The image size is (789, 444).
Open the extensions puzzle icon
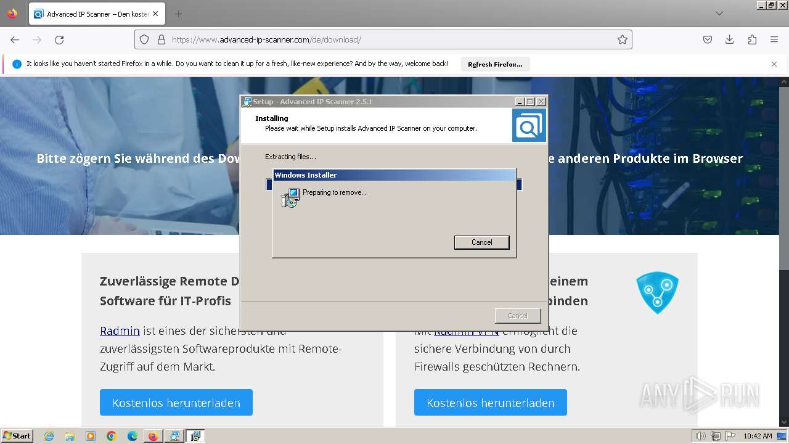752,39
